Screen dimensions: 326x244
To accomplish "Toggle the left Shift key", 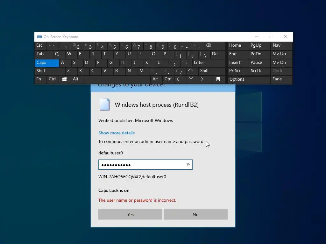I will coord(50,71).
